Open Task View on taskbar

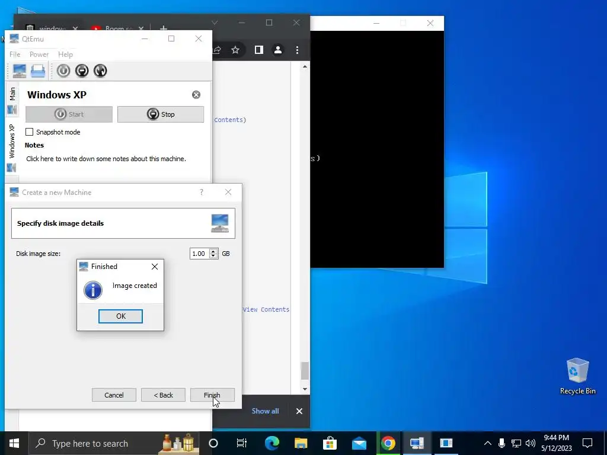pos(242,443)
